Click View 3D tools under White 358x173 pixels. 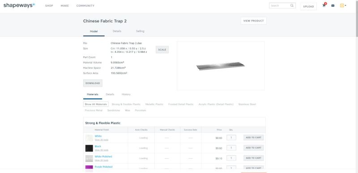(x=102, y=140)
